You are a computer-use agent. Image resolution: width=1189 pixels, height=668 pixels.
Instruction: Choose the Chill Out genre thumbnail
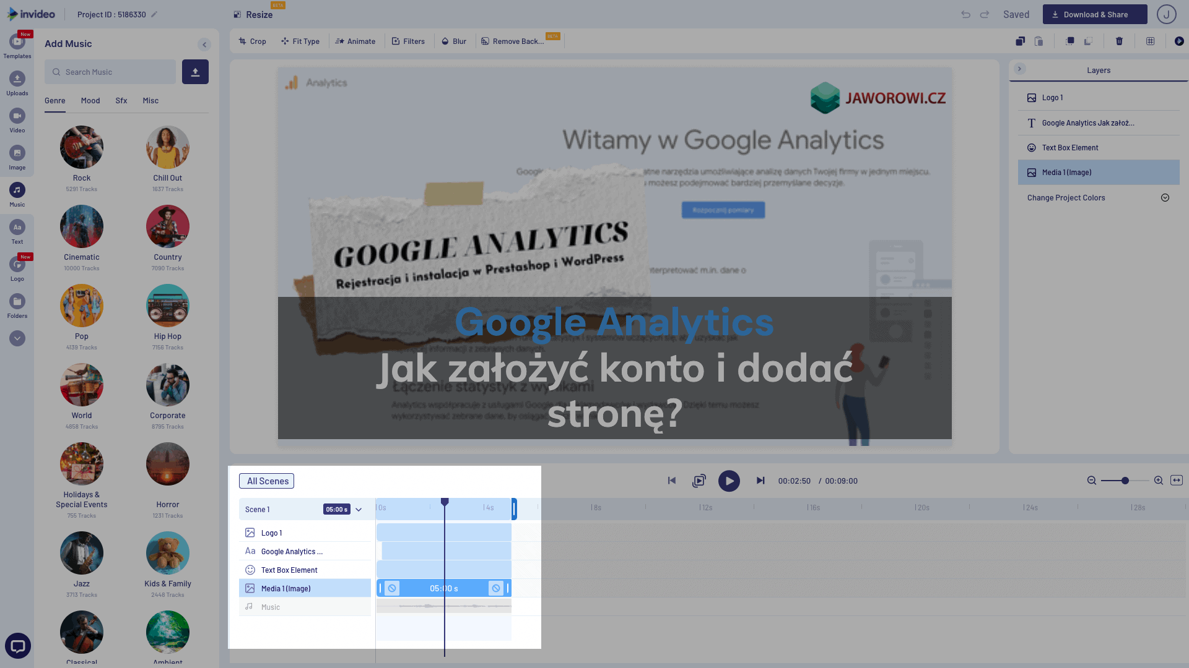click(x=168, y=147)
